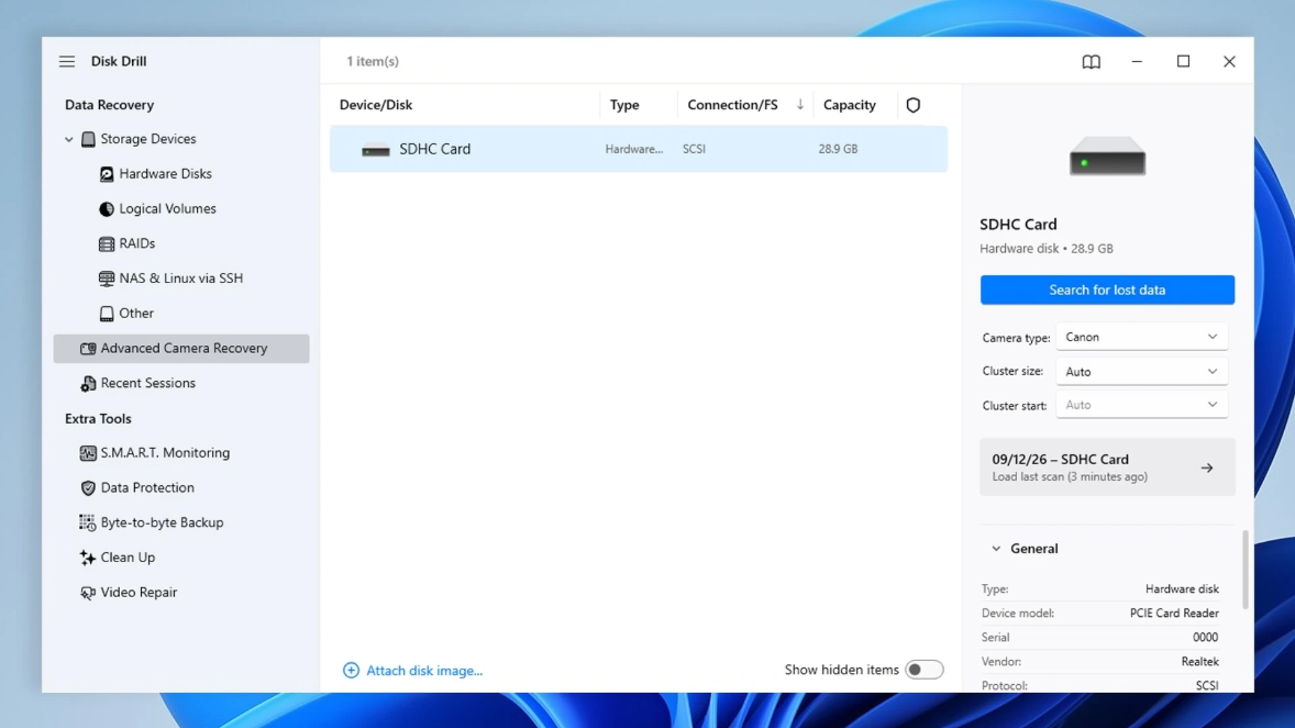Maximize the Disk Drill window
1295x728 pixels.
(x=1183, y=62)
